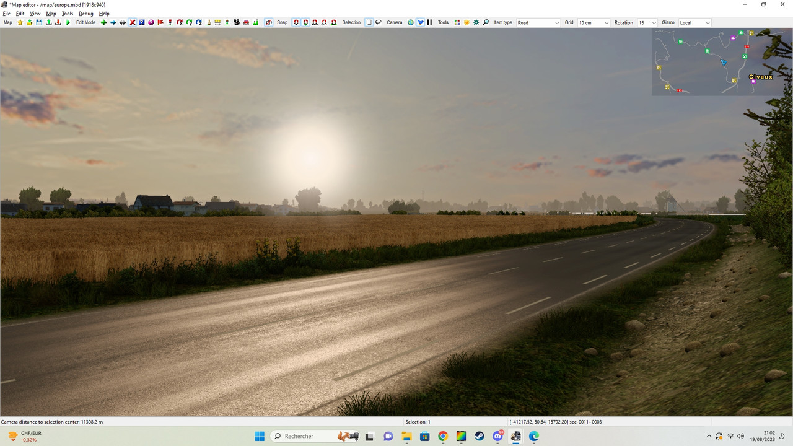The height and width of the screenshot is (446, 793).
Task: Click the Rotate around Z axis icon
Action: [199, 22]
